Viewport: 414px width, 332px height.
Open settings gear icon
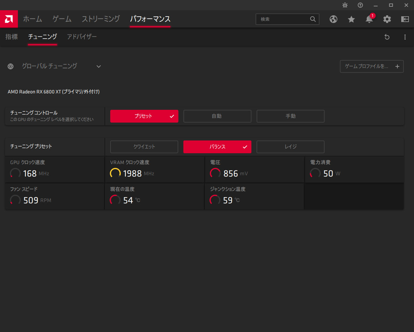coord(387,19)
